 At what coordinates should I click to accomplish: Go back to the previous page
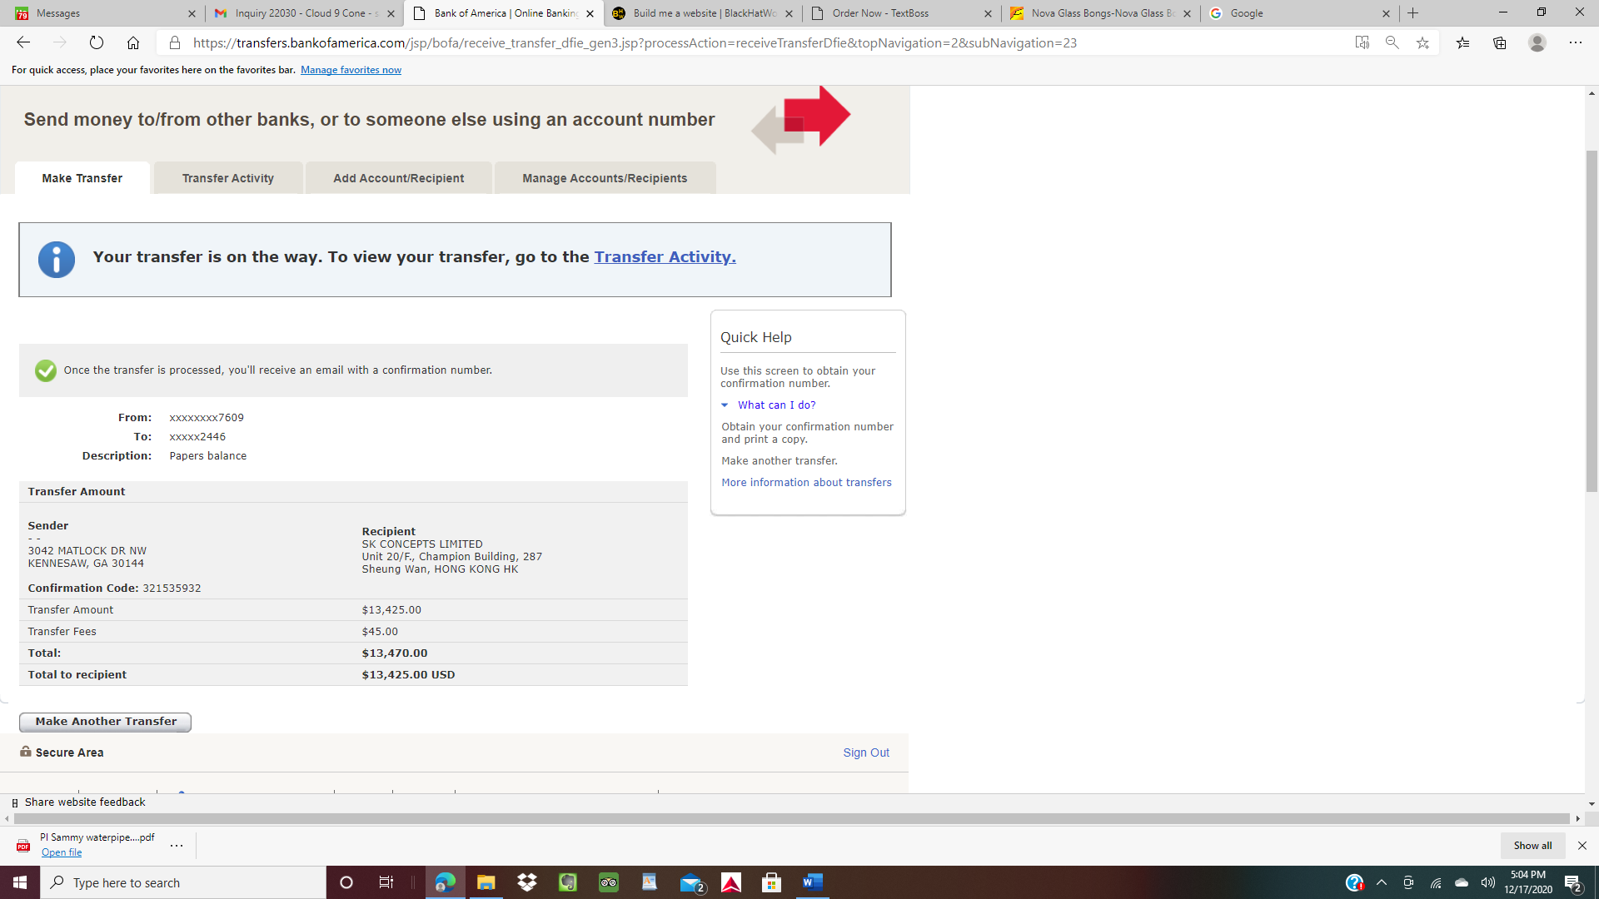(23, 42)
